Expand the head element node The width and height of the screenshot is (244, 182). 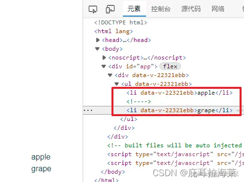(x=98, y=40)
